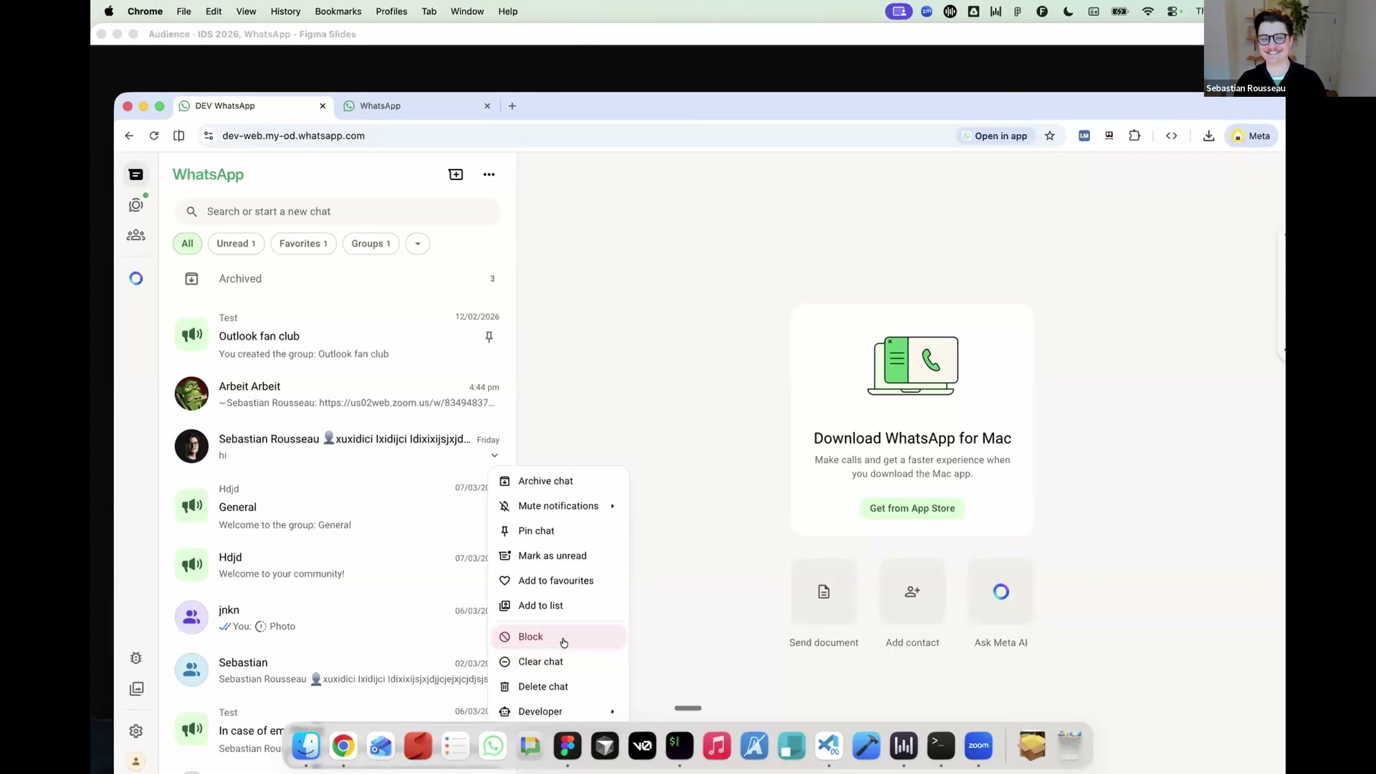Click the Ask Meta AI icon
Viewport: 1376px width, 774px height.
pyautogui.click(x=1000, y=591)
